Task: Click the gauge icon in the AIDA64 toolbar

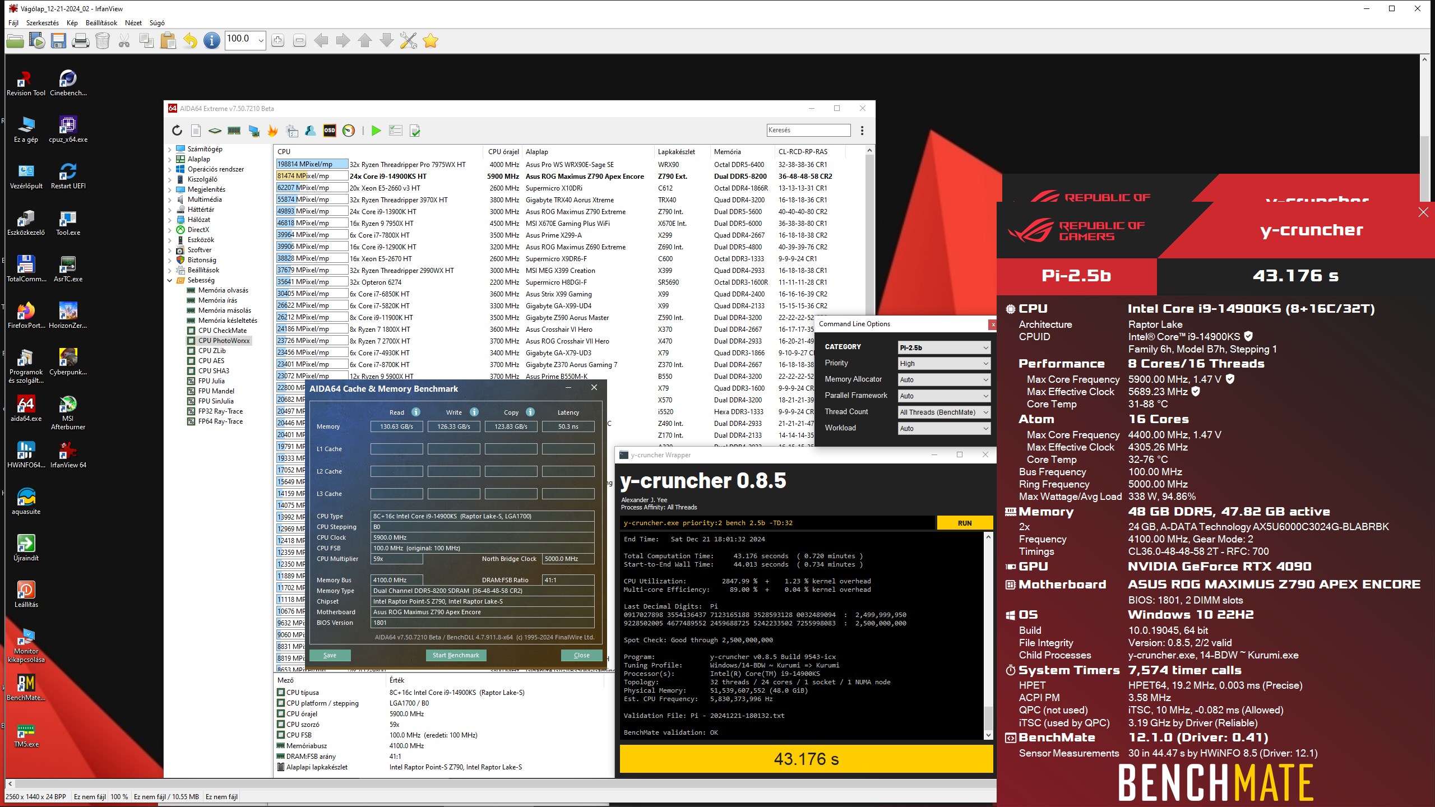Action: pos(349,131)
